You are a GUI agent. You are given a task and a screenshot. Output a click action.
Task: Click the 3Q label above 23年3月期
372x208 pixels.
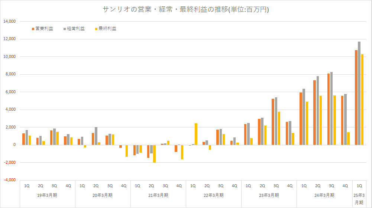coord(276,186)
